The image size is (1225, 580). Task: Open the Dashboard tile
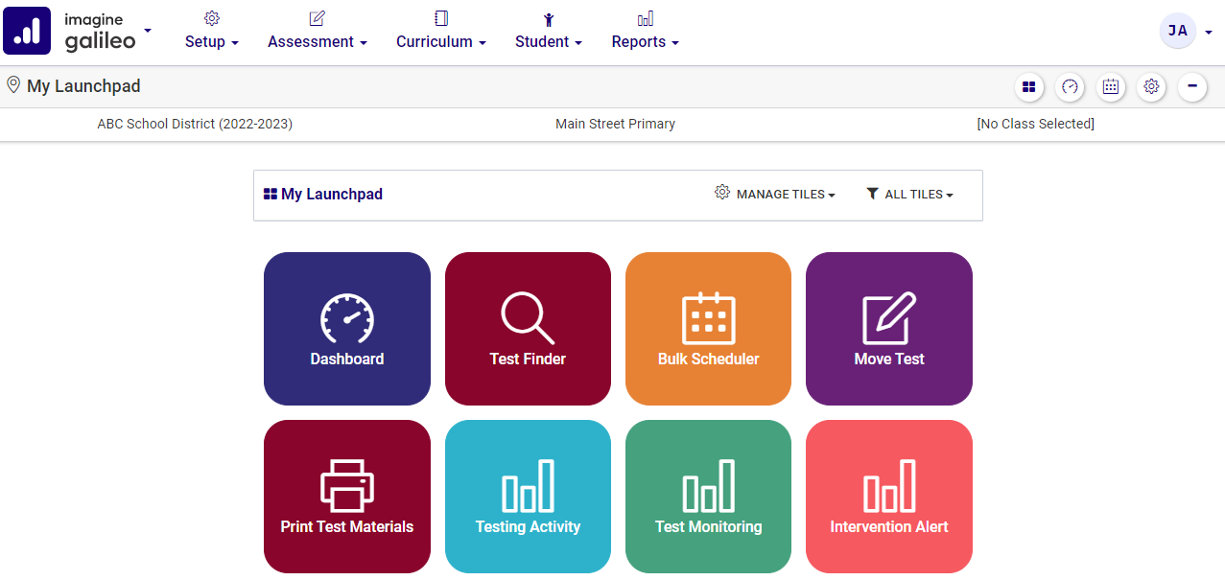click(x=346, y=329)
